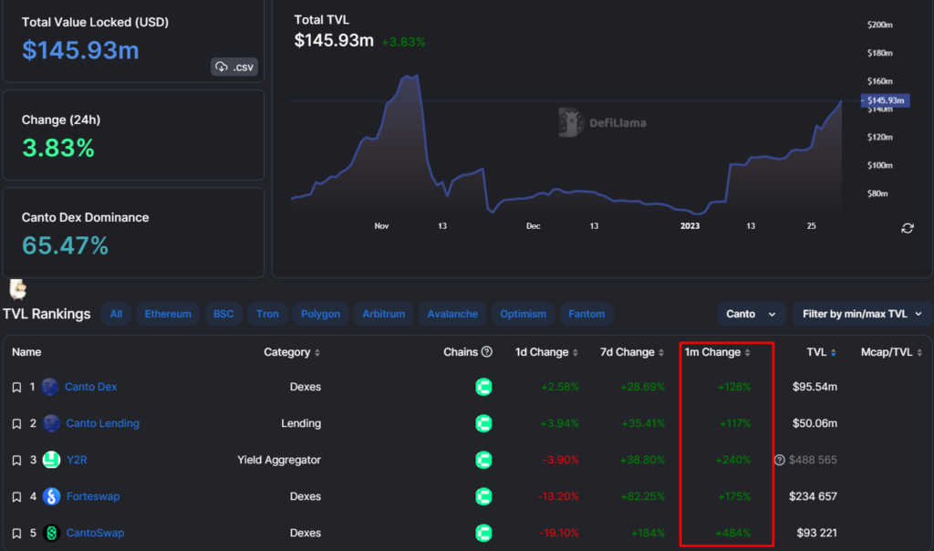Viewport: 934px width, 551px height.
Task: Click the llama mascot icon above TVL Rankings
Action: click(x=17, y=289)
